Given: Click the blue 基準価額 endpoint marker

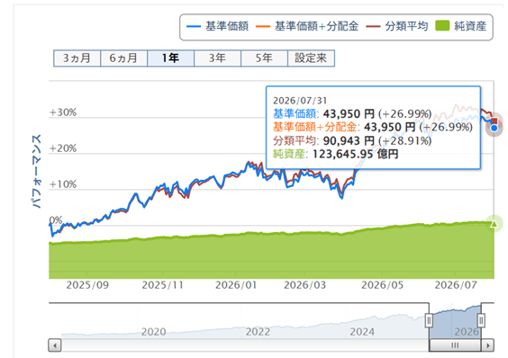Looking at the screenshot, I should pos(494,129).
